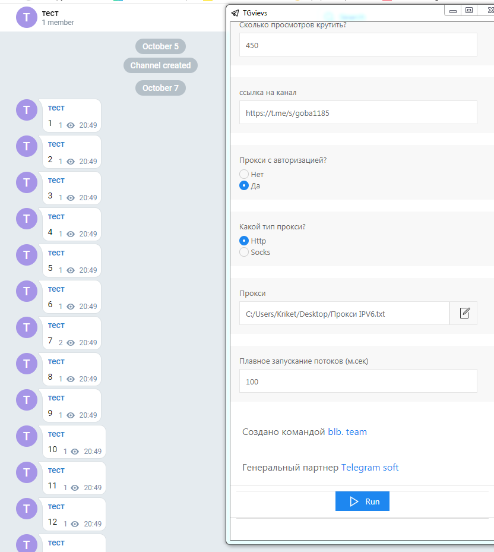Choose the Http proxy type

click(x=244, y=241)
